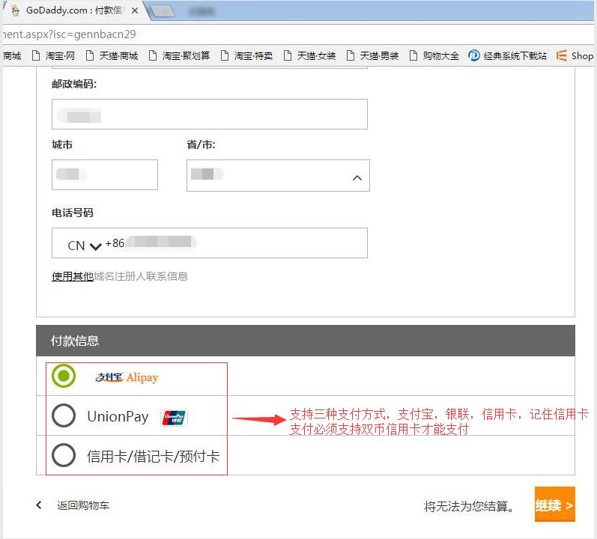Expand the CN country code dropdown
Viewport: 597px width, 539px height.
pyautogui.click(x=85, y=246)
